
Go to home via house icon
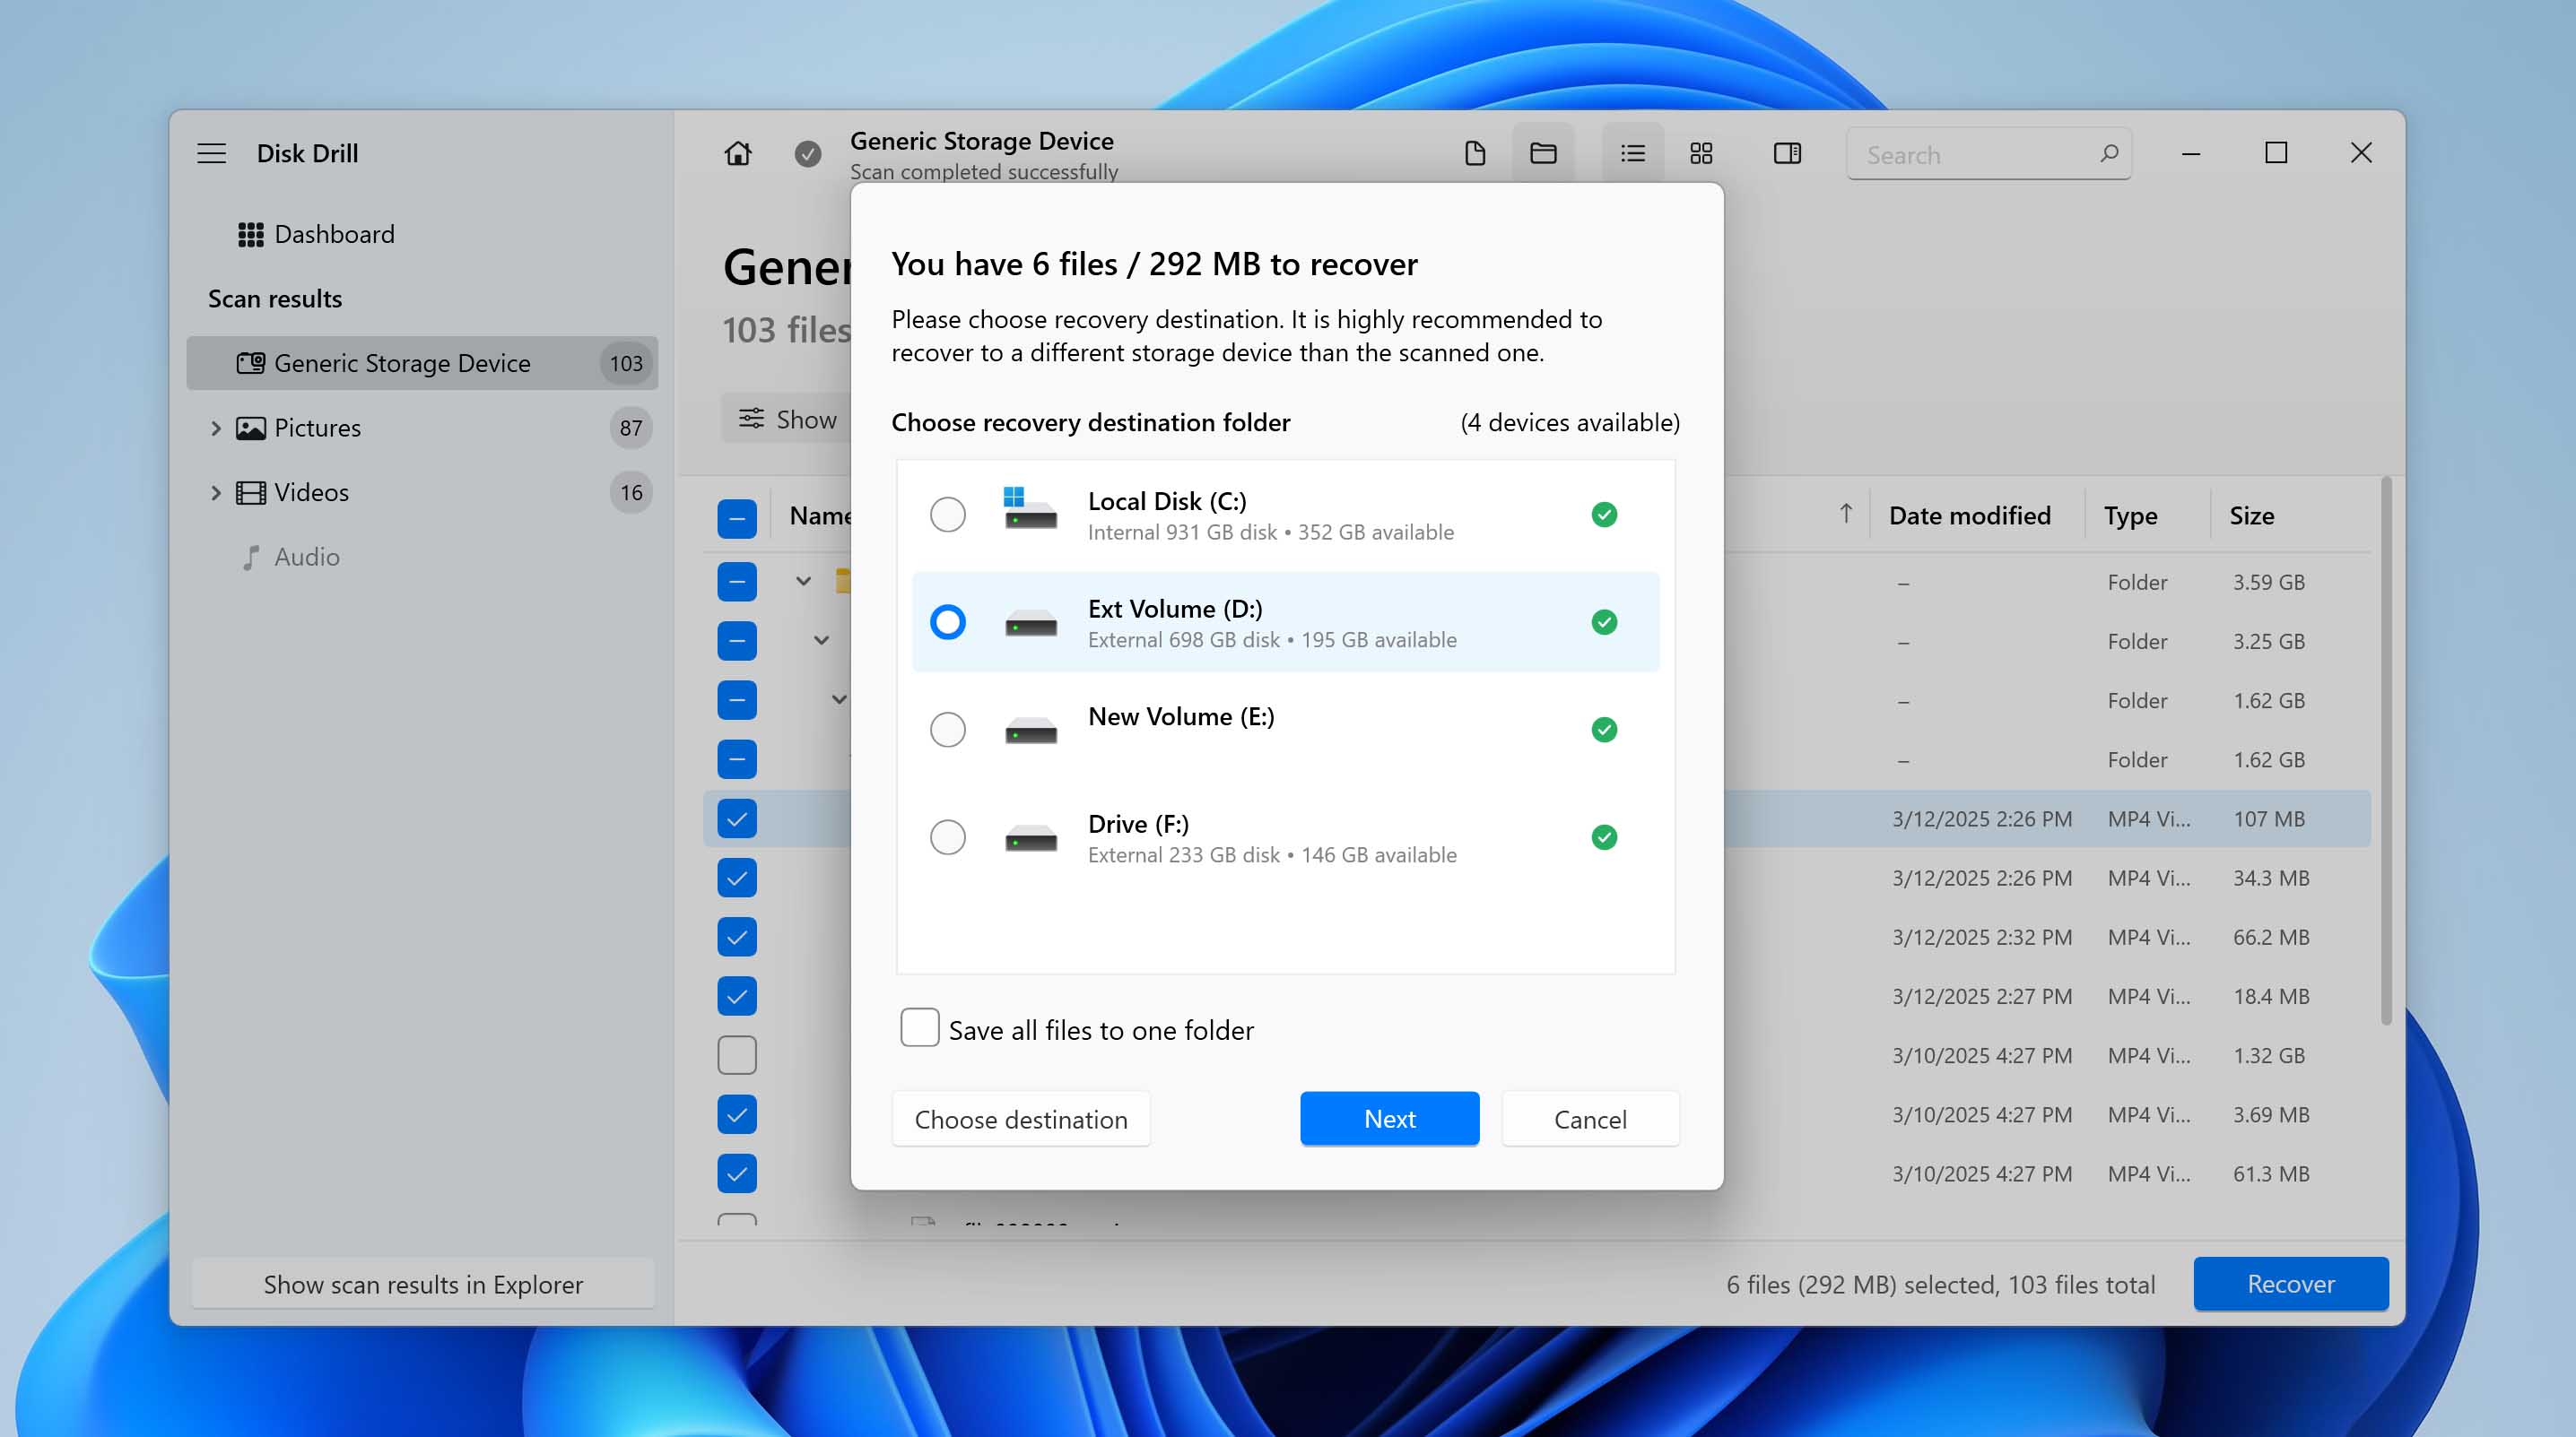coord(738,153)
